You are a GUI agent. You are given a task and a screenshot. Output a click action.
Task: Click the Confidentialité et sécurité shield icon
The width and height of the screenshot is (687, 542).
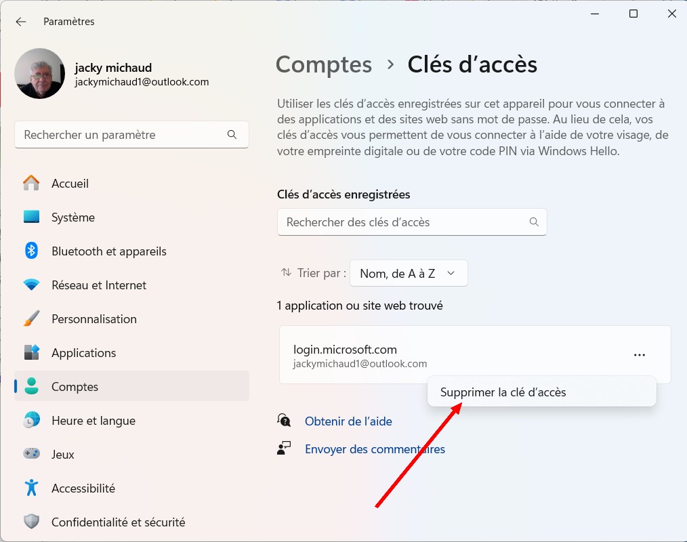pos(31,522)
